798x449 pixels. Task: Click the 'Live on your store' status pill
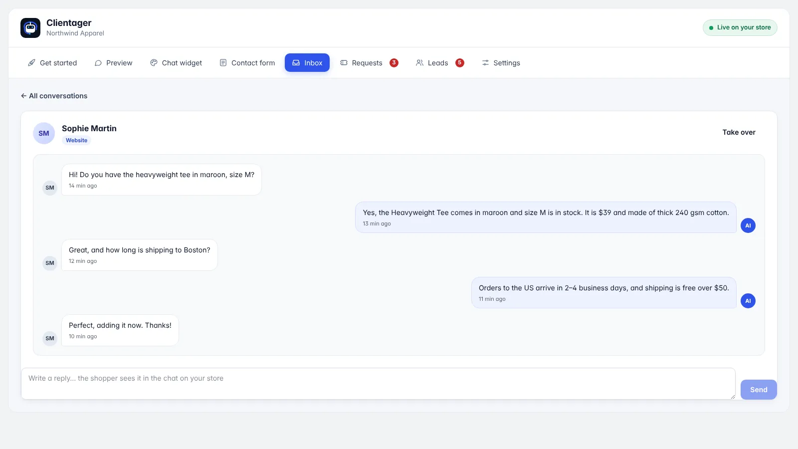740,27
